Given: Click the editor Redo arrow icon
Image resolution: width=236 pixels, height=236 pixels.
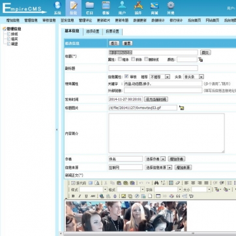Looking at the screenshot, I should 148,183.
